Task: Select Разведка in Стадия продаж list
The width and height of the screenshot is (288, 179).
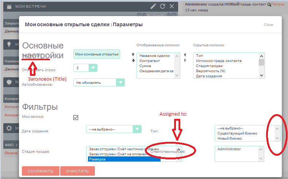Action: pos(124,159)
